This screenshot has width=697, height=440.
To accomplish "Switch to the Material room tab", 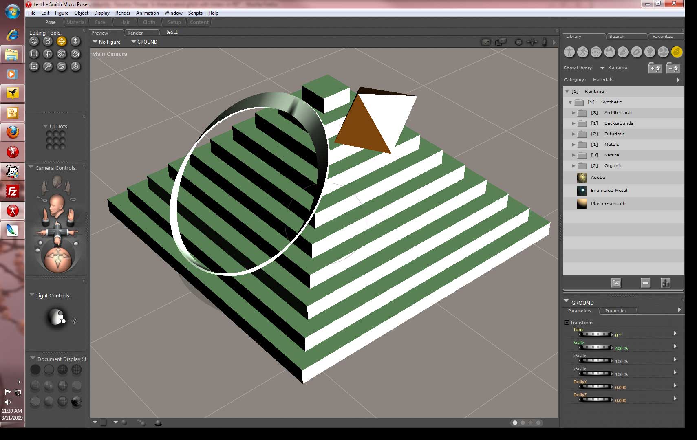I will pos(76,22).
